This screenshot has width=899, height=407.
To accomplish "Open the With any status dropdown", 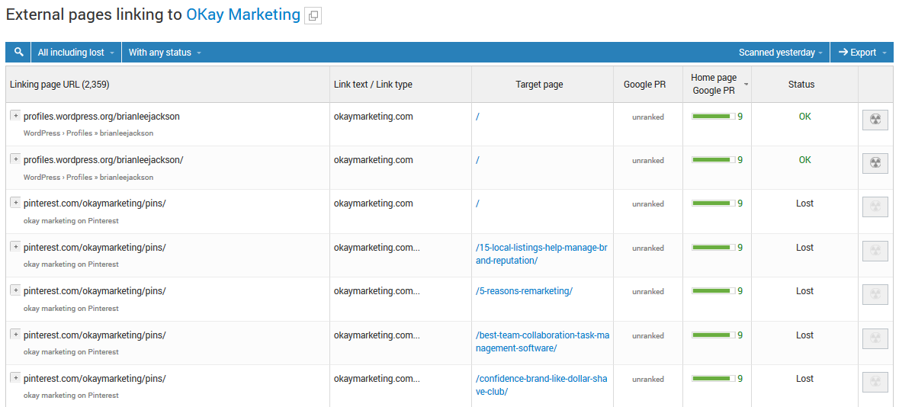I will [165, 52].
